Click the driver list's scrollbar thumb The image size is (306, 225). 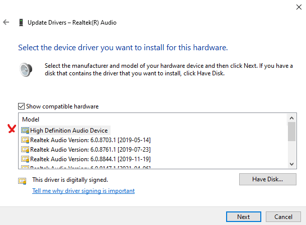(x=292, y=132)
